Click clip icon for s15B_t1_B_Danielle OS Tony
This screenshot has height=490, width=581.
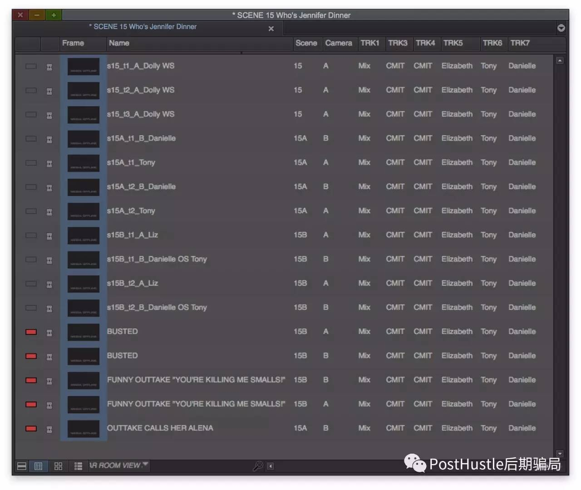tap(49, 260)
